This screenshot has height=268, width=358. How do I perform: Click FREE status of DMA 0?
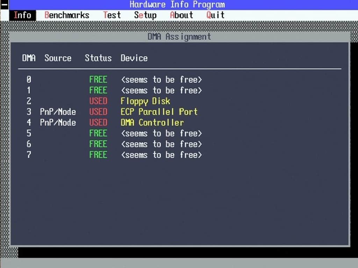[98, 80]
